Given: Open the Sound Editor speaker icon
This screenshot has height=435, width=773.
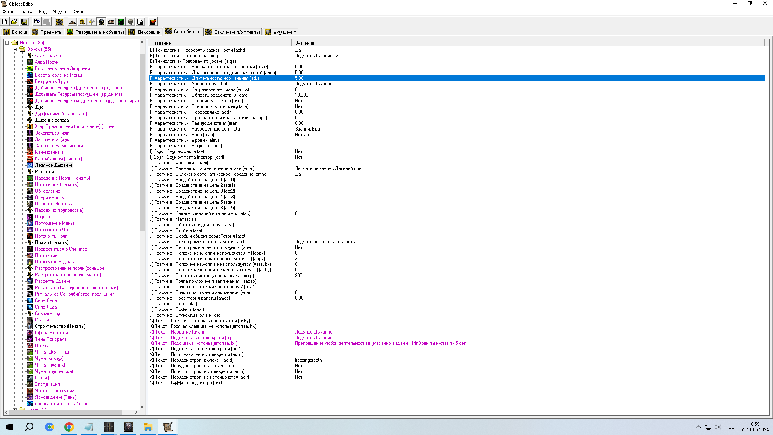Looking at the screenshot, I should (92, 22).
